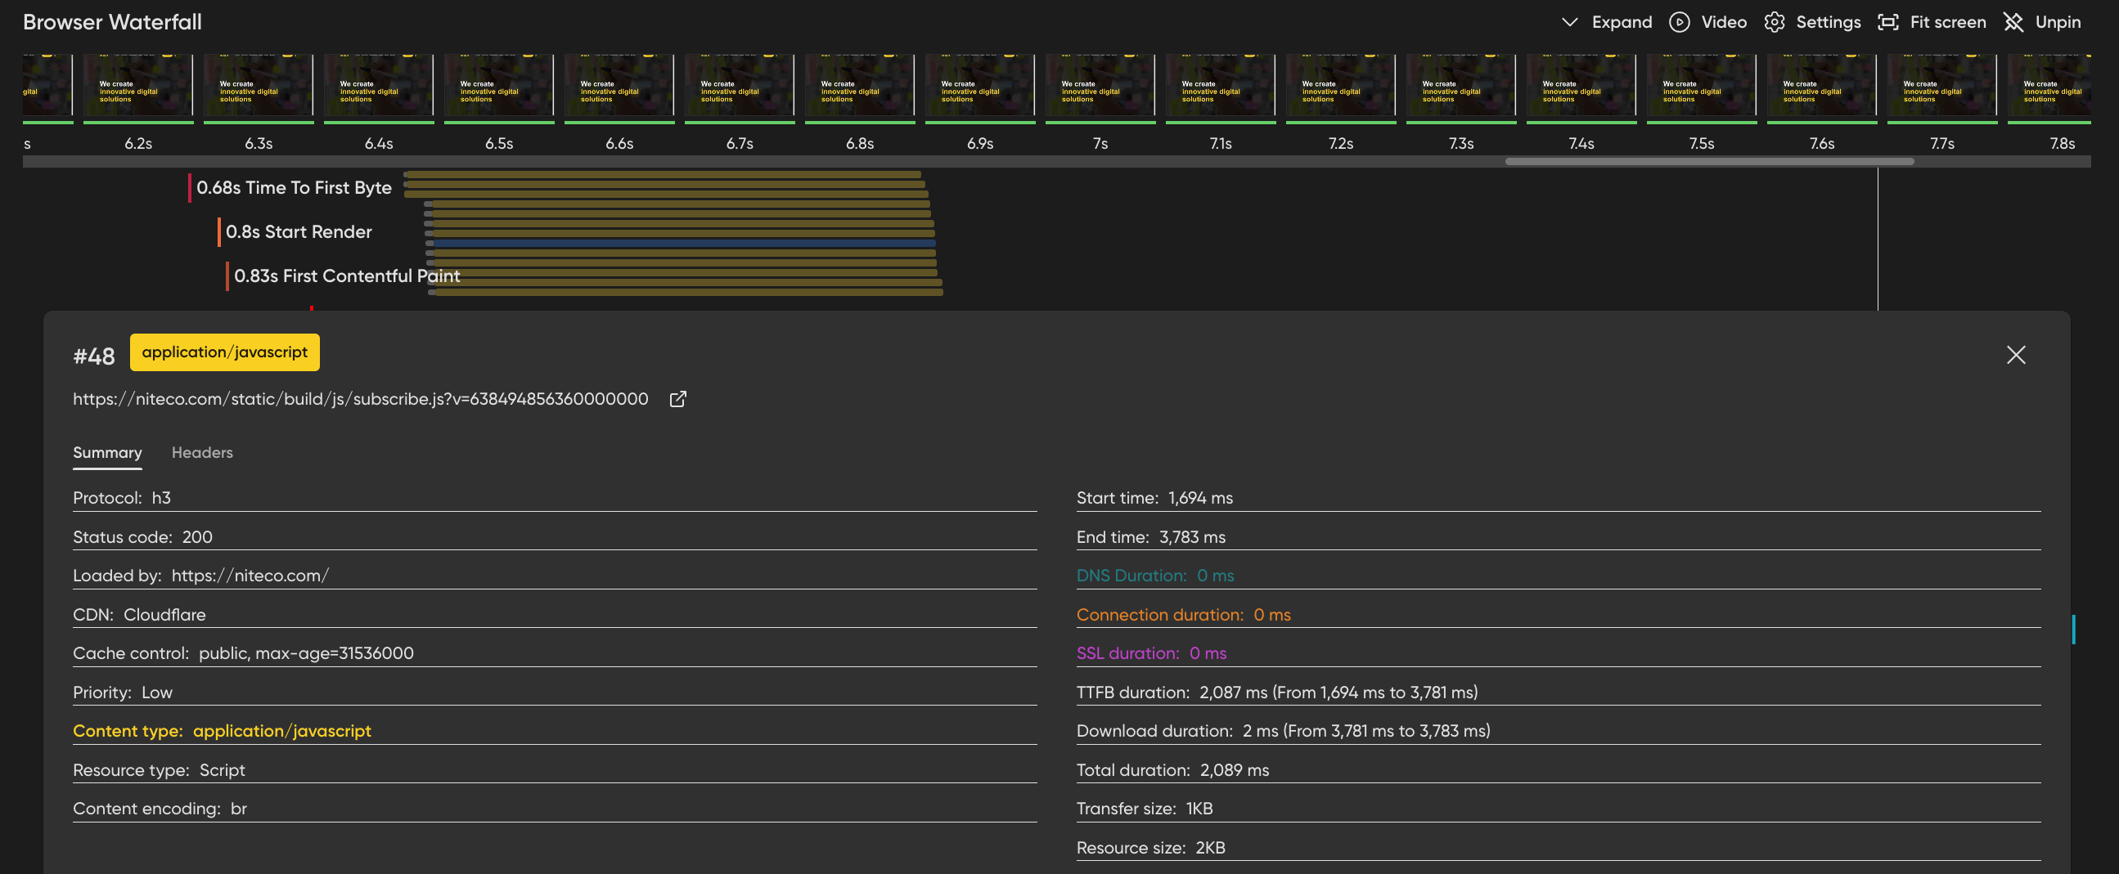The height and width of the screenshot is (874, 2119).
Task: Click the horizontal timeline scrollbar track
Action: [1053, 161]
